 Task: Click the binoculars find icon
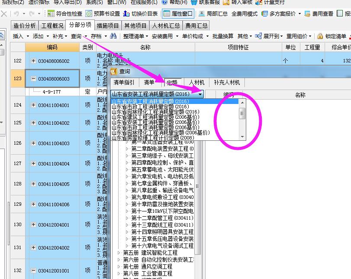point(113,36)
